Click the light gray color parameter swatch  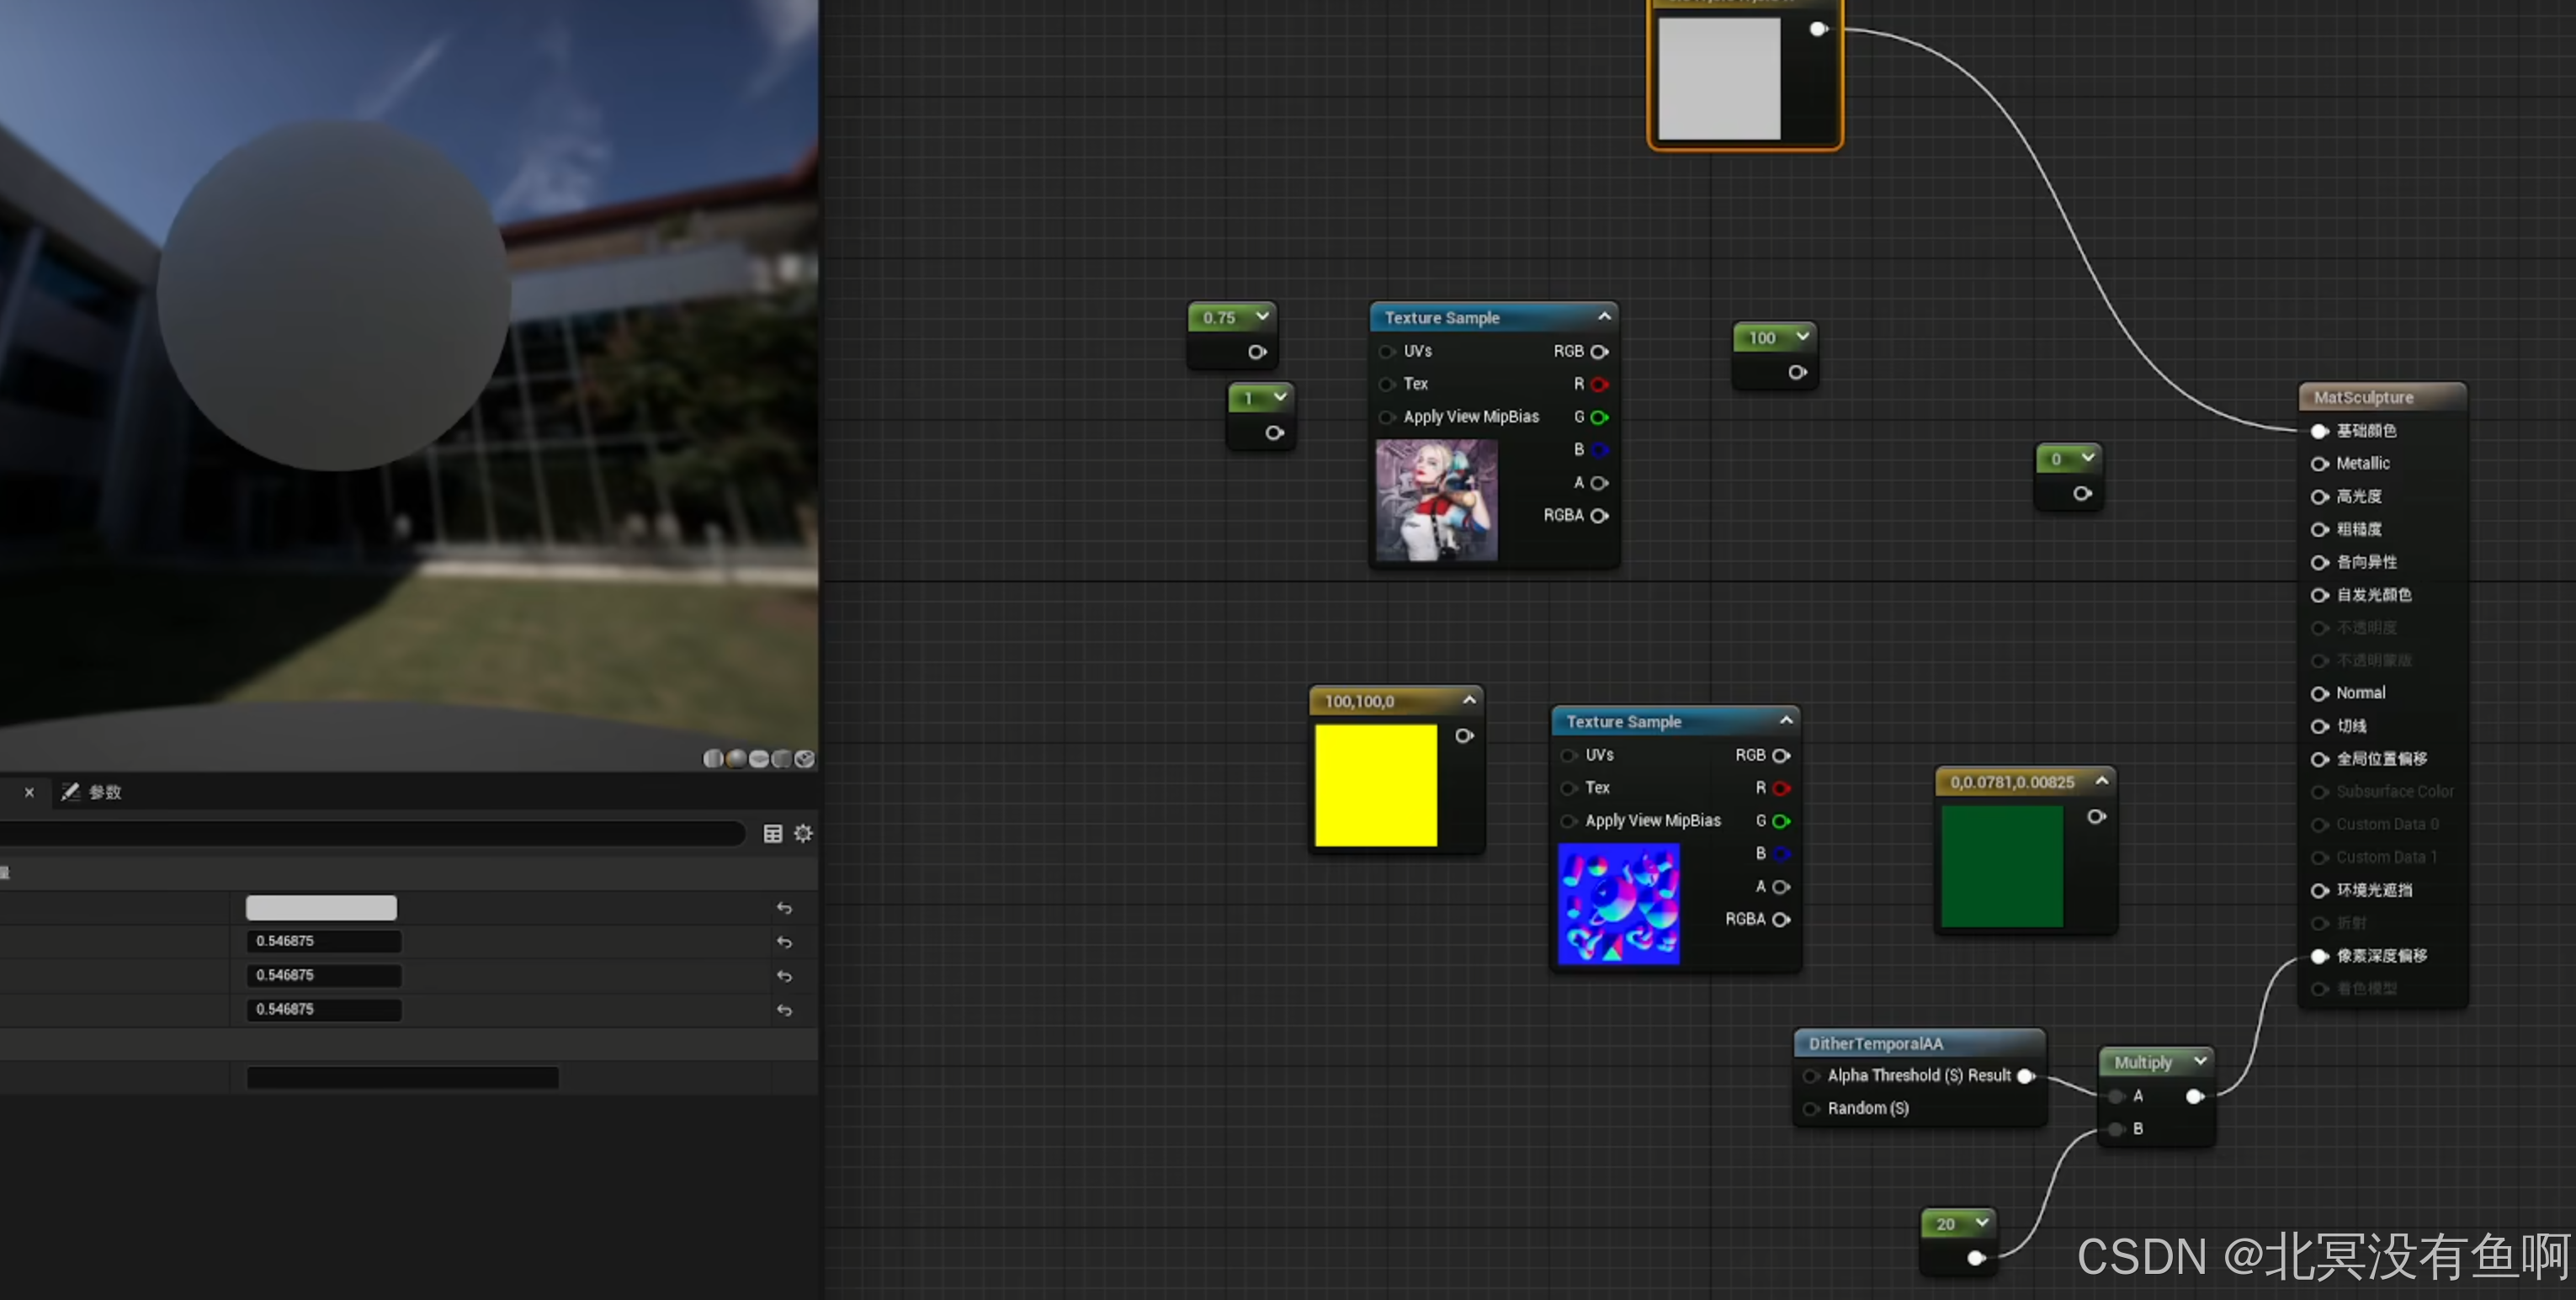pyautogui.click(x=321, y=908)
